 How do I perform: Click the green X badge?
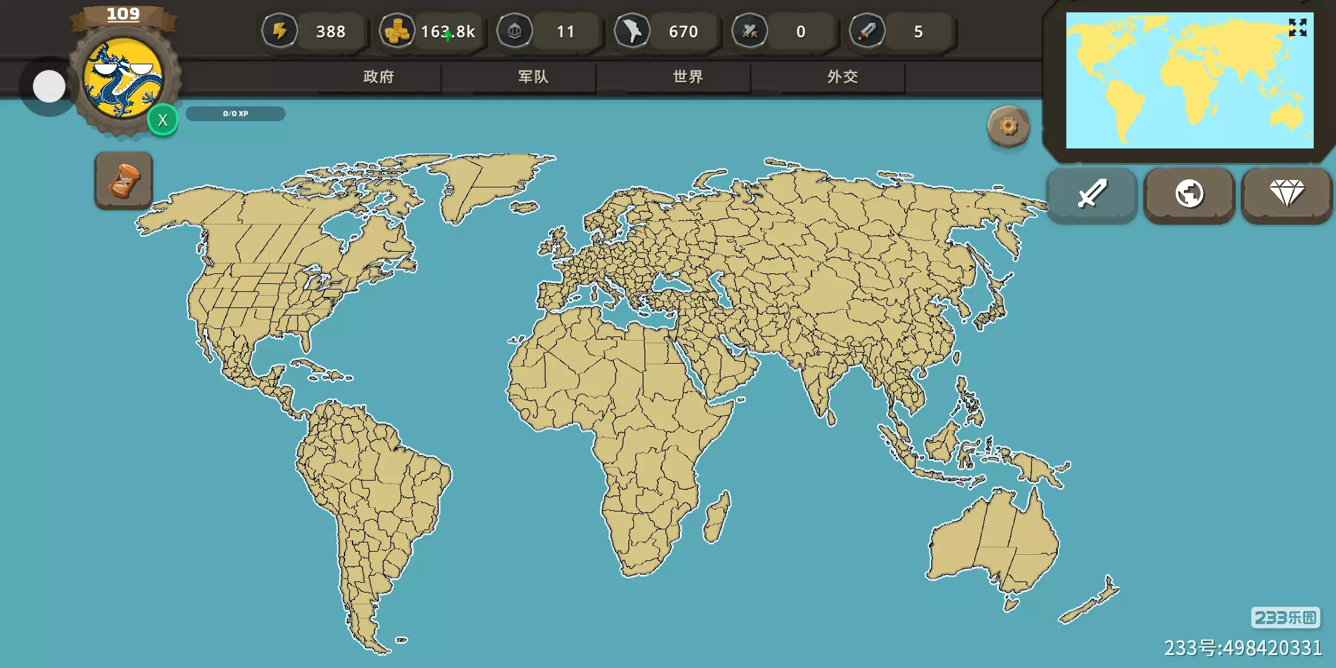click(163, 120)
